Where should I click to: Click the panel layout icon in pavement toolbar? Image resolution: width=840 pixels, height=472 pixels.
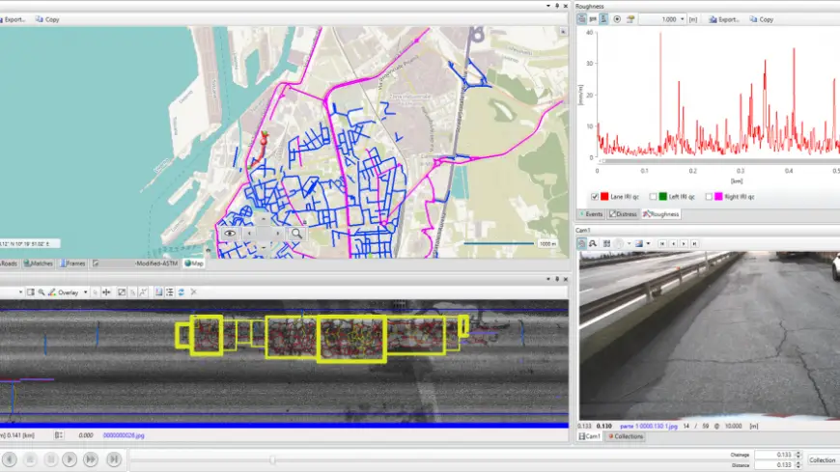[x=31, y=292]
